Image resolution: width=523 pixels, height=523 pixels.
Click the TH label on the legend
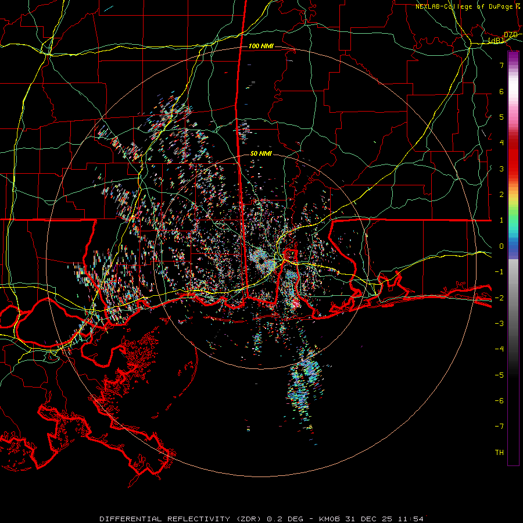[x=499, y=453]
